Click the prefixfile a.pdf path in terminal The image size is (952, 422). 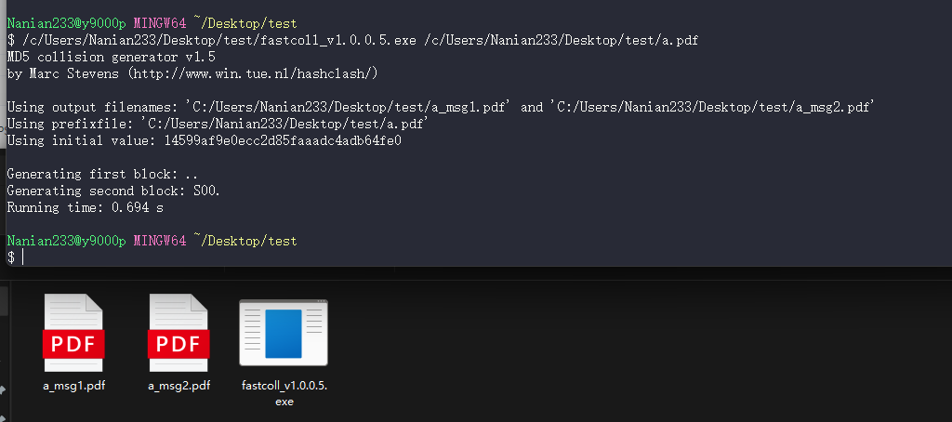click(x=284, y=124)
